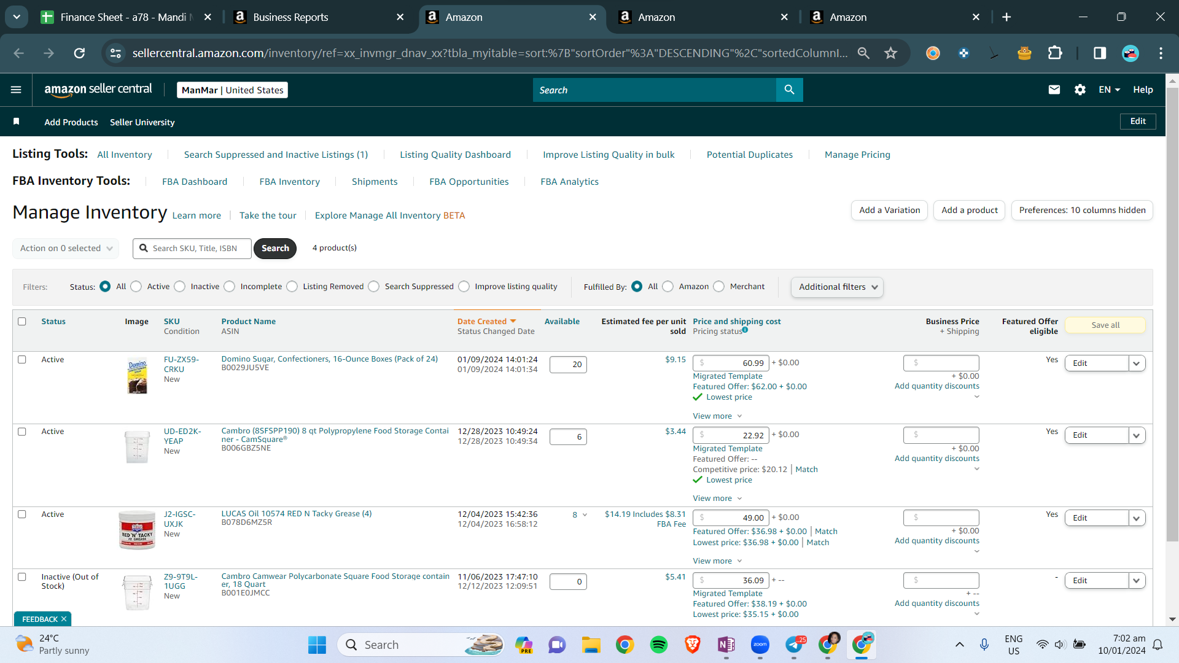Open the Chrome profile avatar

1130,53
